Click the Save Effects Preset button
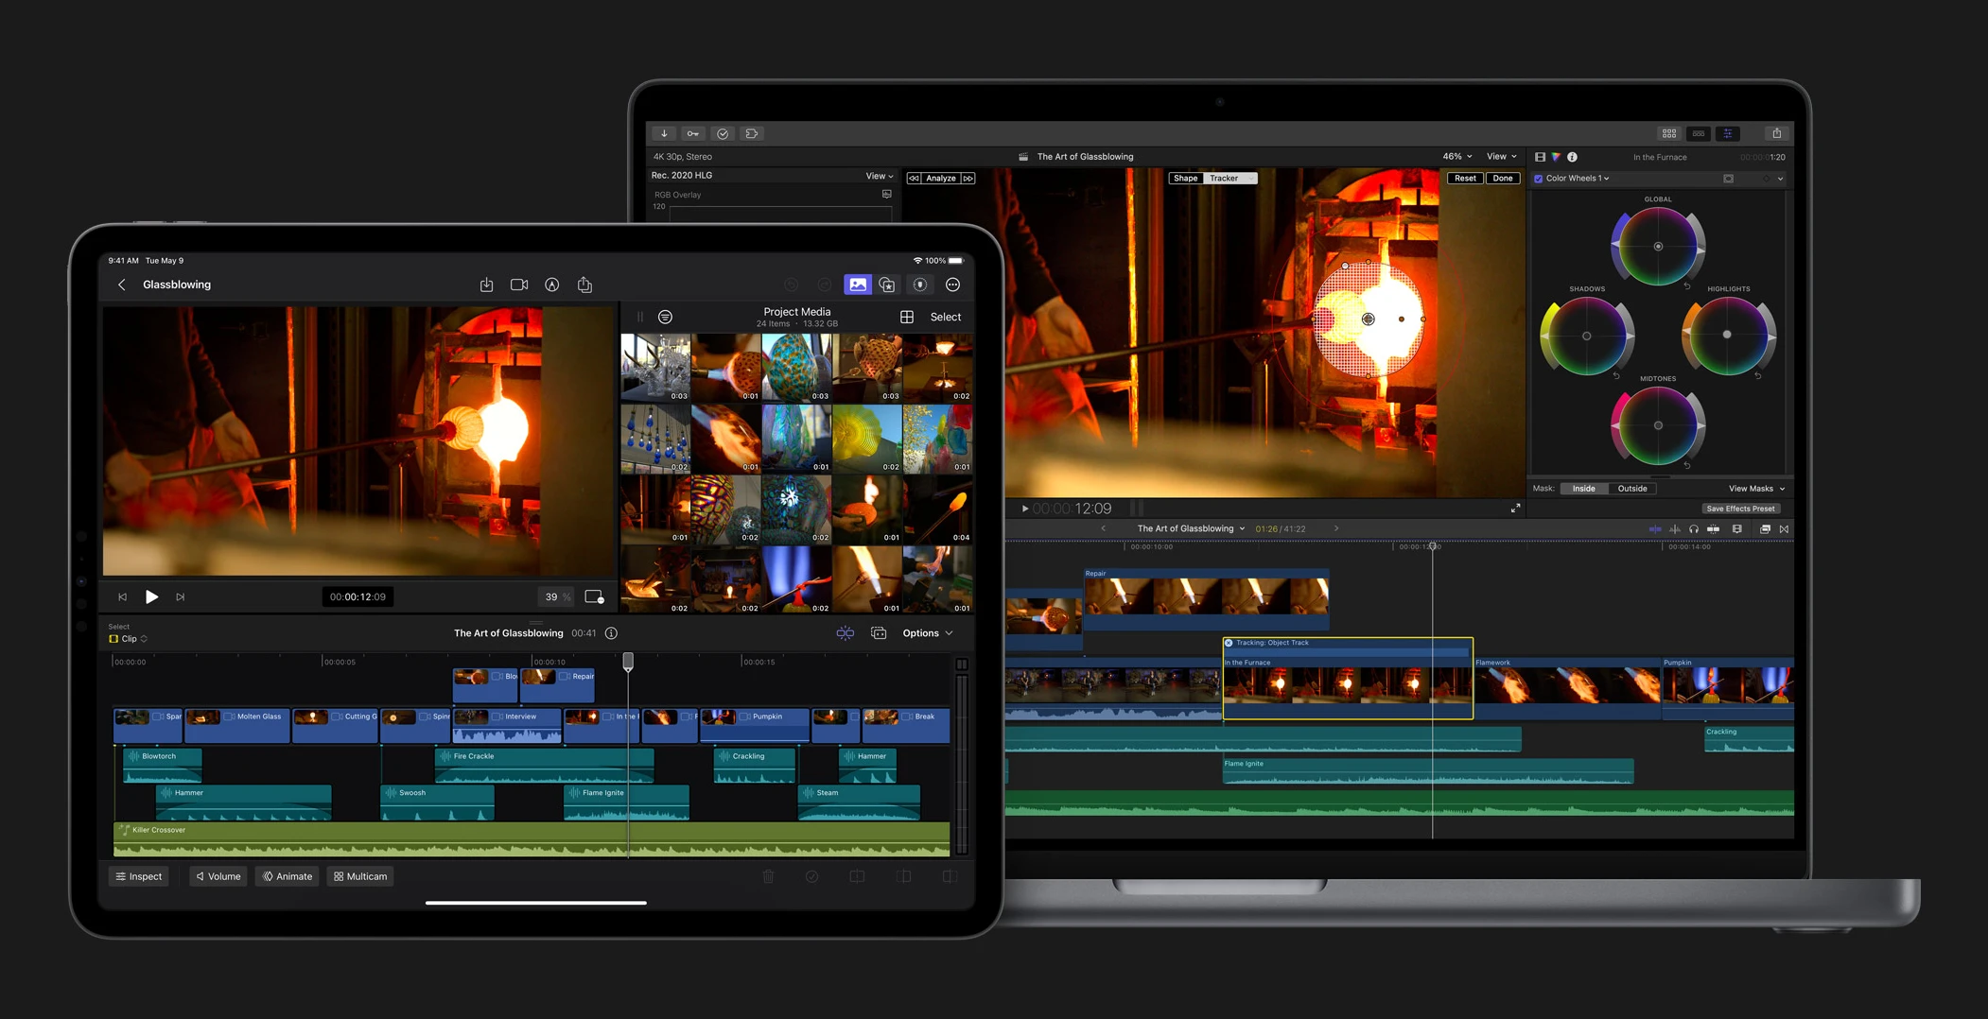The image size is (1988, 1019). pos(1740,508)
